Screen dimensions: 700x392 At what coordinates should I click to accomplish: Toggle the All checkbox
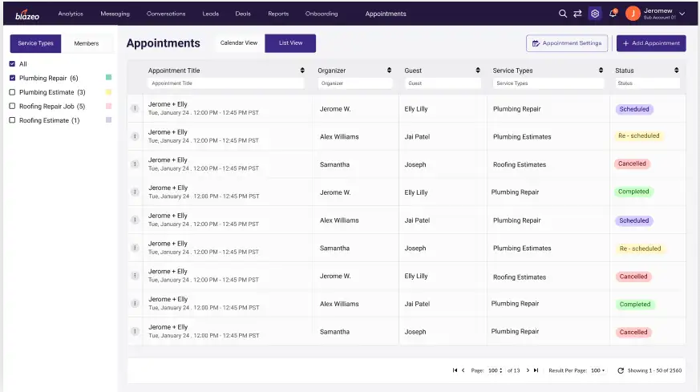12,64
